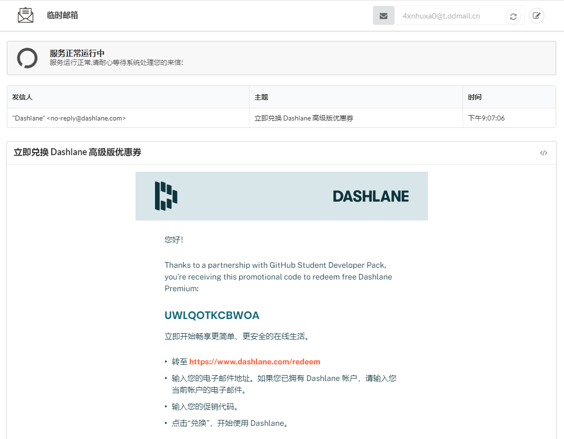Image resolution: width=564 pixels, height=439 pixels.
Task: Click the 发信人 column header
Action: pos(128,97)
